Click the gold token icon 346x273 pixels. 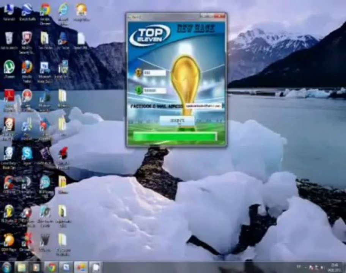139,72
